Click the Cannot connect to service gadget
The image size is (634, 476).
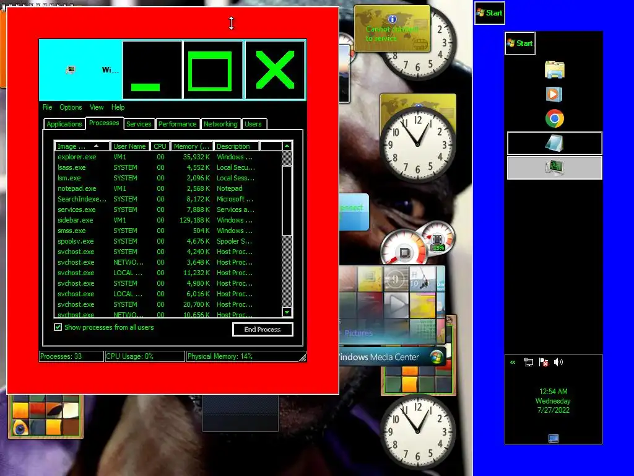[392, 29]
